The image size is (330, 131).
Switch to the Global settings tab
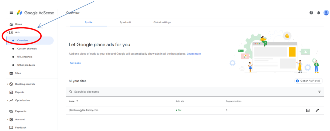tap(162, 22)
